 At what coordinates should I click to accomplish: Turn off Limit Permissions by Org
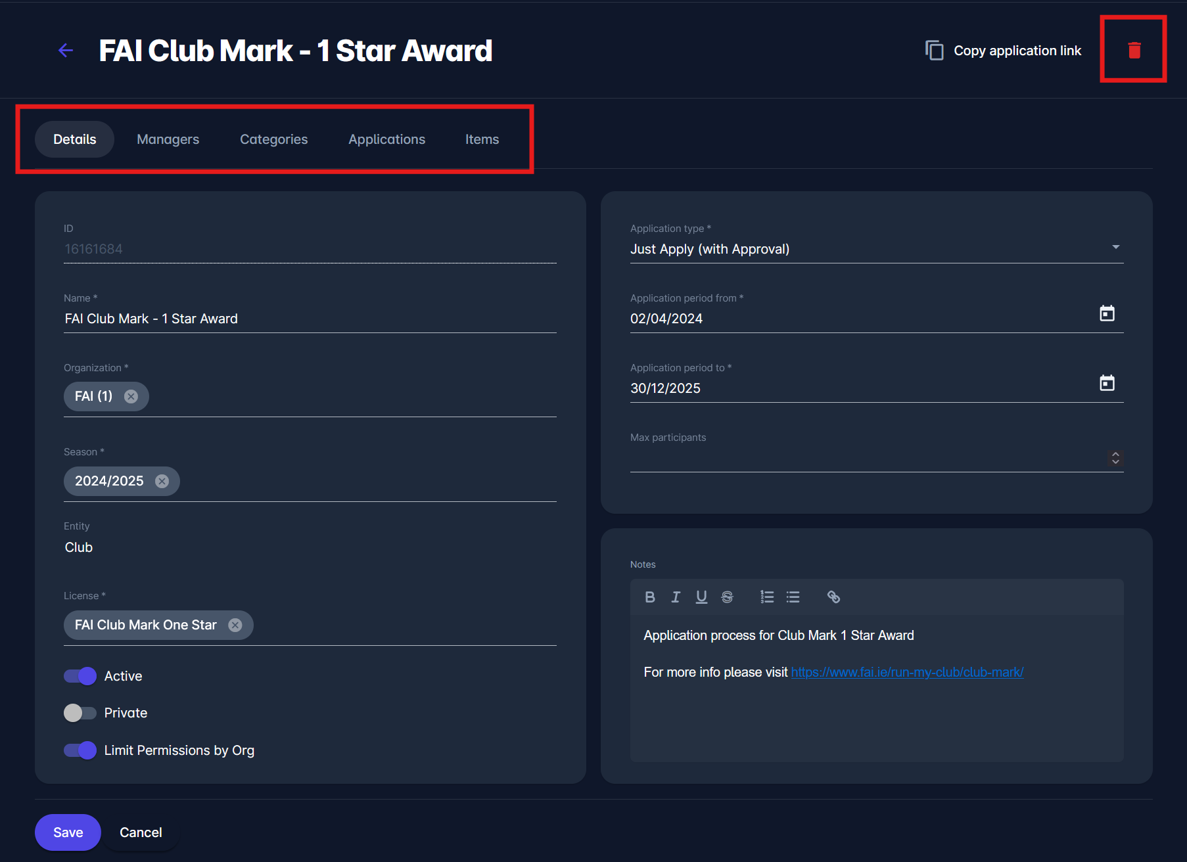coord(80,750)
